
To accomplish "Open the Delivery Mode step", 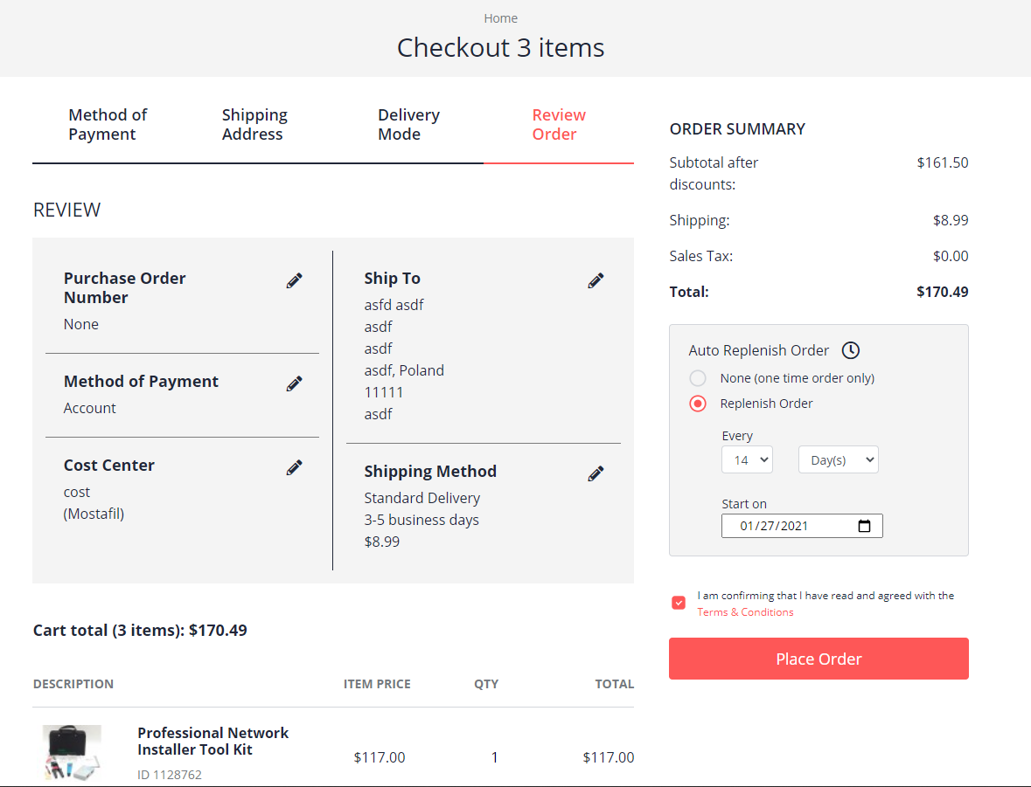I will 408,124.
